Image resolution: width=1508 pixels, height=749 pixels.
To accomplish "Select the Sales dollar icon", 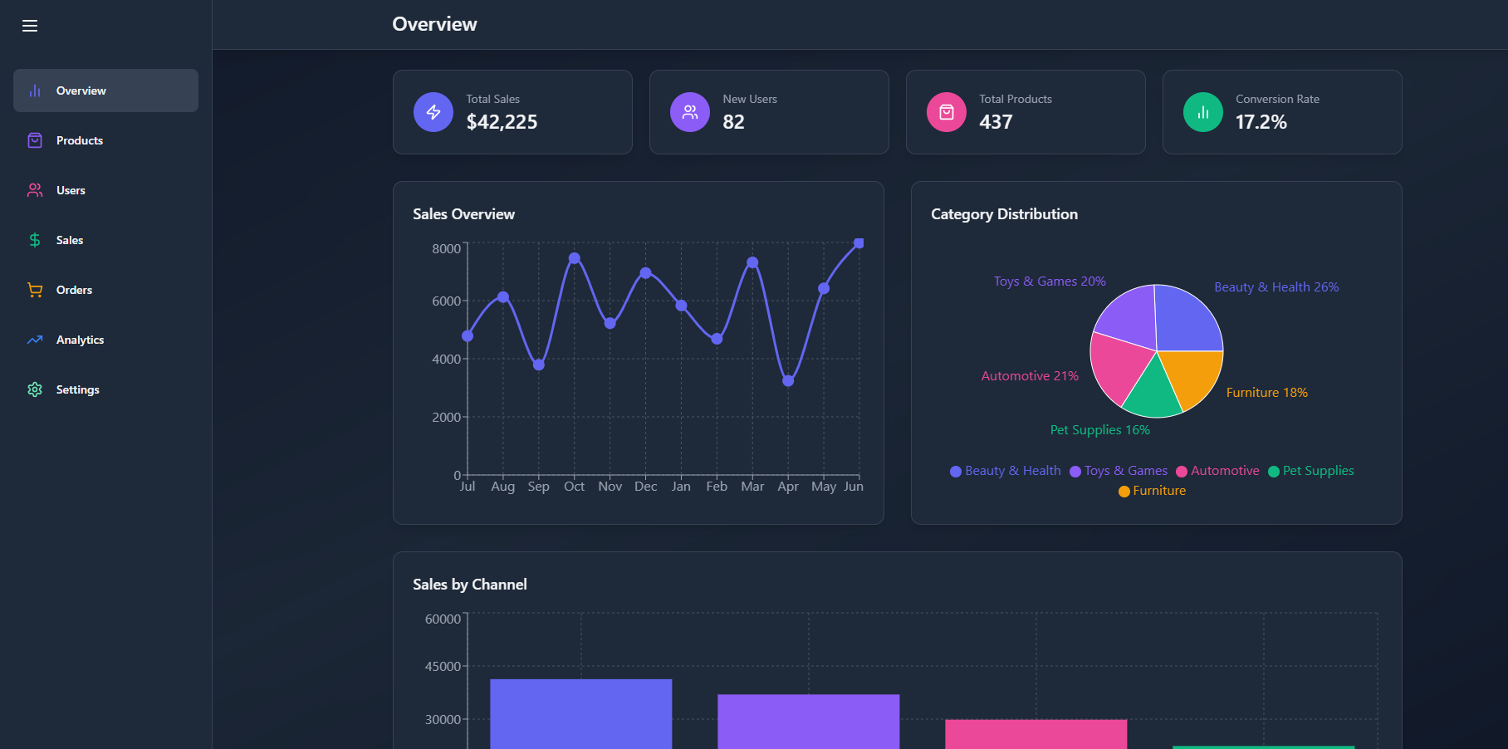I will click(x=34, y=240).
